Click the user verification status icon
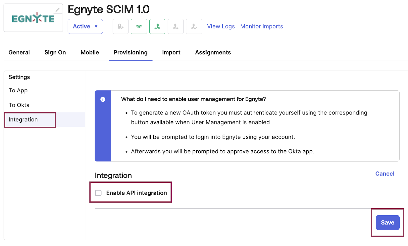 point(194,26)
